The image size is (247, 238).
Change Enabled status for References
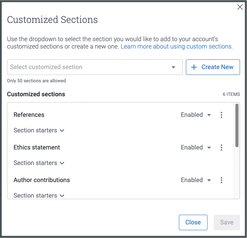196,115
